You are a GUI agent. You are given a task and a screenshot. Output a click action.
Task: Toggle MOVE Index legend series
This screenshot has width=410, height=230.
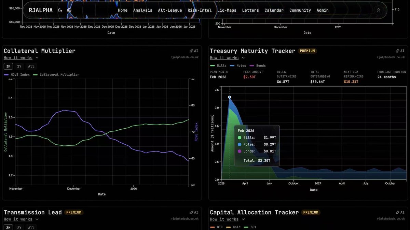click(17, 74)
